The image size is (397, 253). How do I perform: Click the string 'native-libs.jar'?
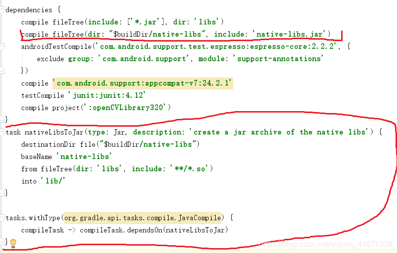pos(289,34)
